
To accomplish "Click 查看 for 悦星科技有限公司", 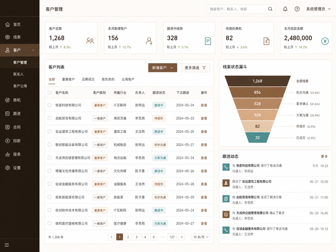I will [204, 105].
